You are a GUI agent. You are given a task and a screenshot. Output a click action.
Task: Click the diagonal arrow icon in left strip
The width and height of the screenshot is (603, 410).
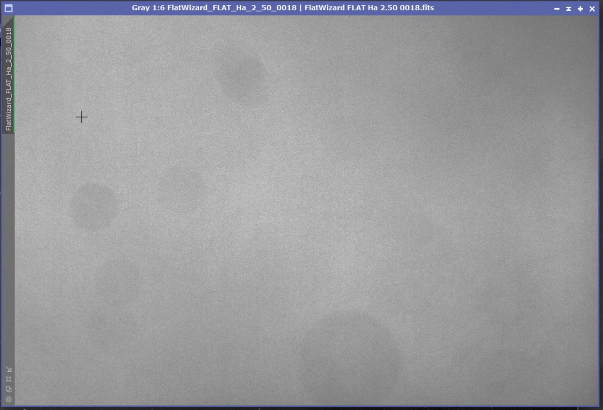tap(8, 369)
